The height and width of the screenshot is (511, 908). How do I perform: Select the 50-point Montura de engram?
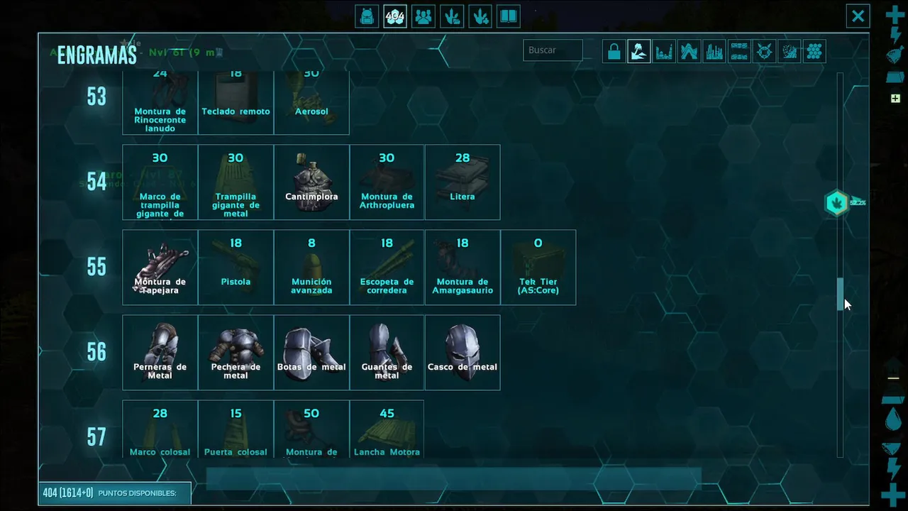click(311, 429)
